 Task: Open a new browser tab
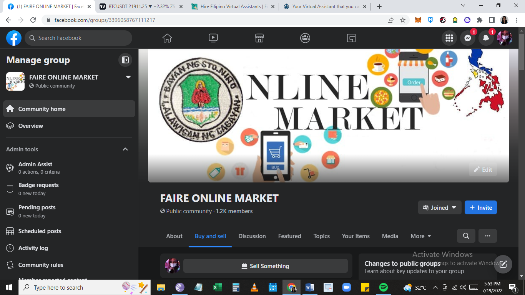pos(379,7)
